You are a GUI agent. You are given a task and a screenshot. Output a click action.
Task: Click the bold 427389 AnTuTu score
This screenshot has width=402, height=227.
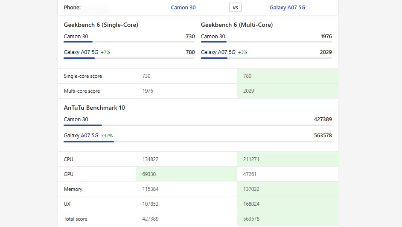coord(323,119)
